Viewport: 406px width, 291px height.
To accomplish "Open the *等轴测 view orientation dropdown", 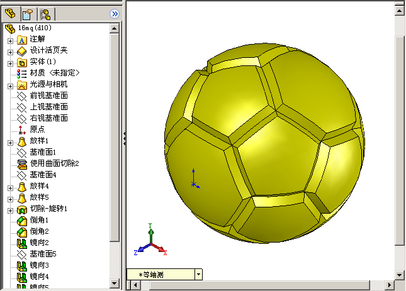I will 199,275.
